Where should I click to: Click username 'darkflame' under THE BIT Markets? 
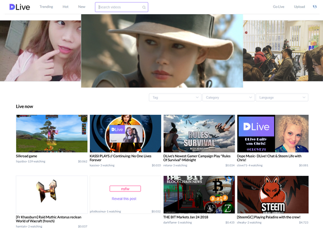[x=170, y=222]
